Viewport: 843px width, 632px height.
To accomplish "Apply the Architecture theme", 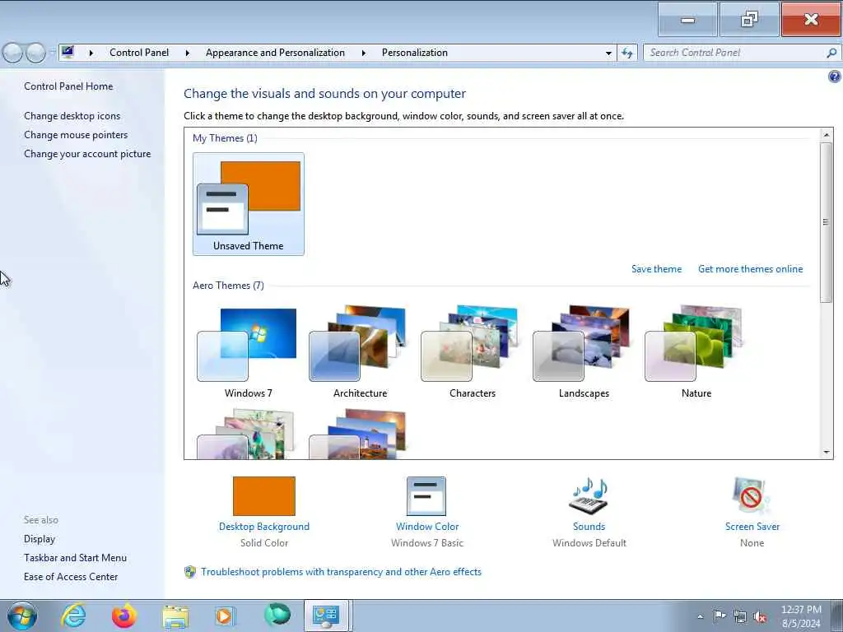I will point(361,352).
